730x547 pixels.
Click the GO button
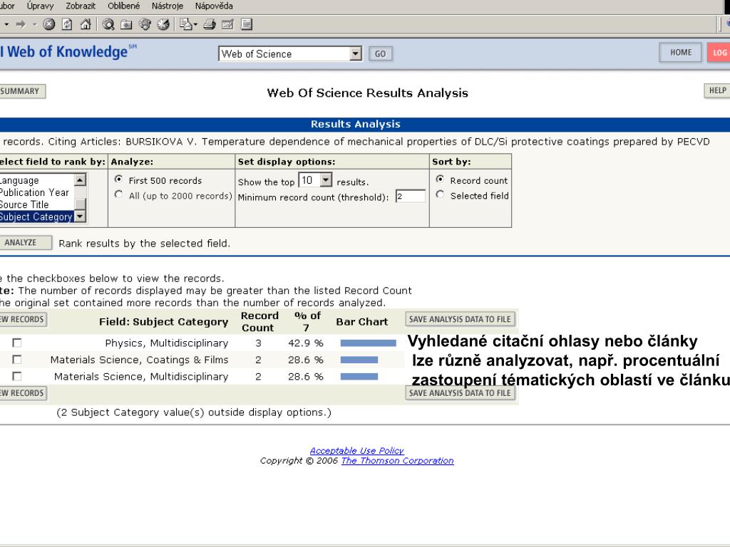pyautogui.click(x=381, y=54)
